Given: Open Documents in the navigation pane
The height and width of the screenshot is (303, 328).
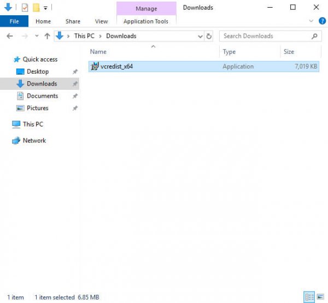Looking at the screenshot, I should point(42,96).
